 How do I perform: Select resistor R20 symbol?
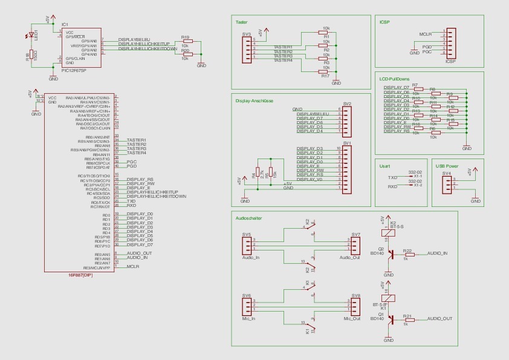coord(187,54)
